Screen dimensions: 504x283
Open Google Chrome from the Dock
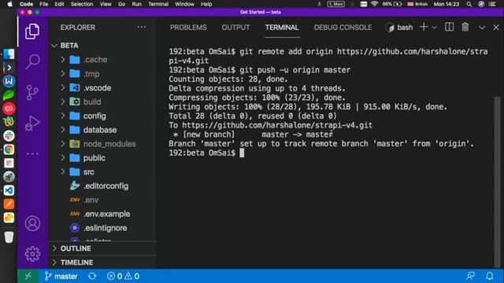click(x=9, y=149)
